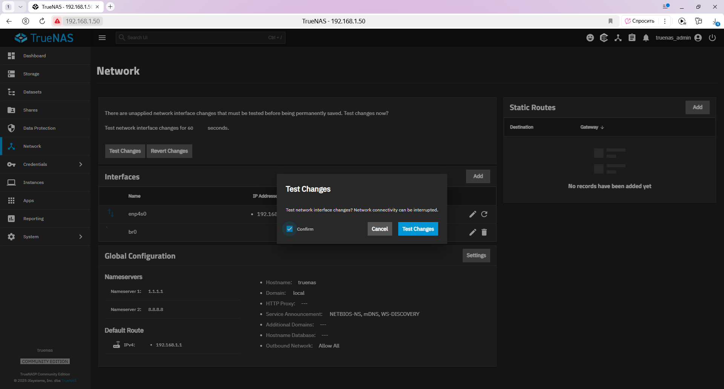Screen dimensions: 724x389
Task: Open Global Configuration Settings
Action: point(476,256)
